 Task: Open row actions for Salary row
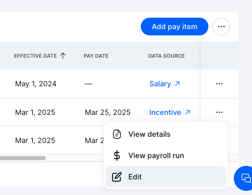pyautogui.click(x=219, y=84)
